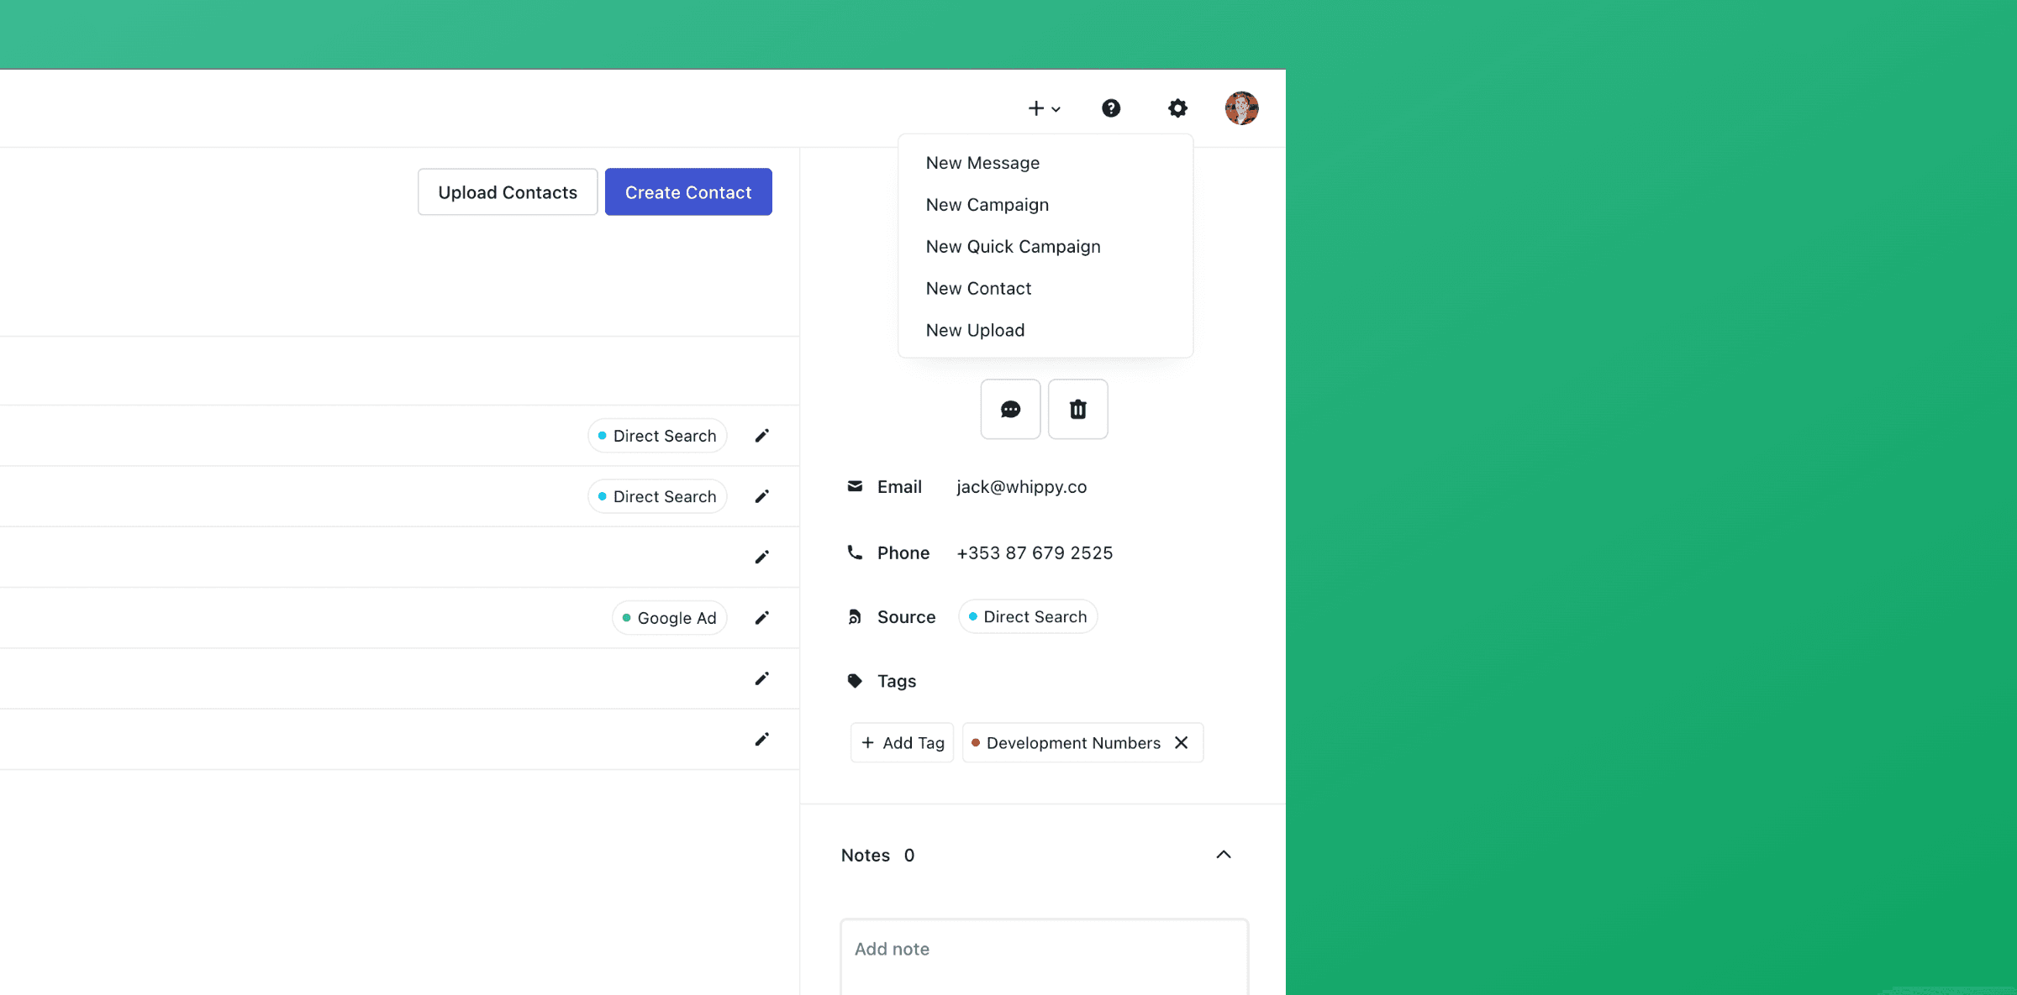Open the help question mark icon

tap(1111, 108)
